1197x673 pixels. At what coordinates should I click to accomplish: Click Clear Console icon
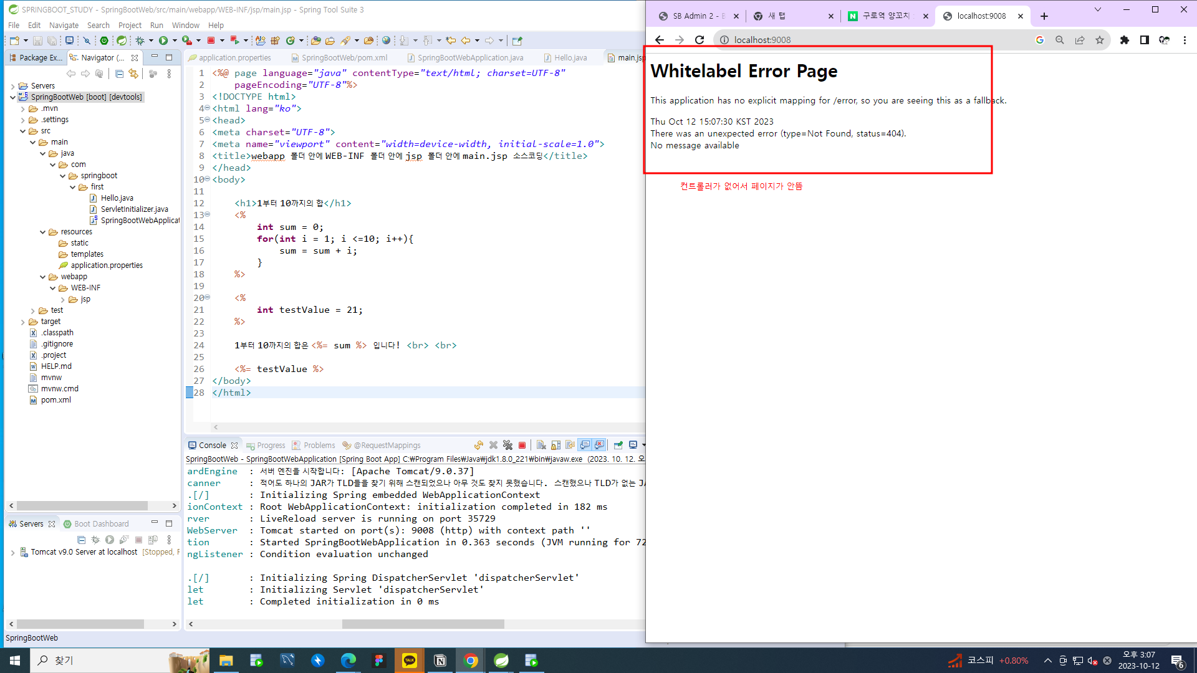point(541,445)
